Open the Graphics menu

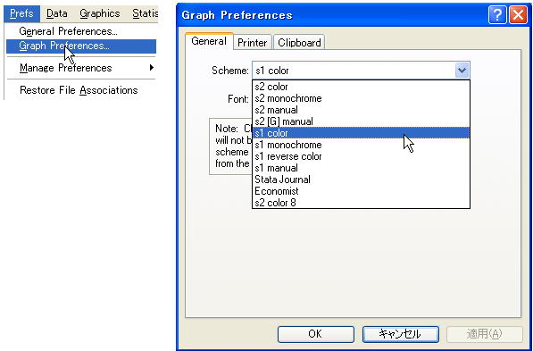[100, 13]
